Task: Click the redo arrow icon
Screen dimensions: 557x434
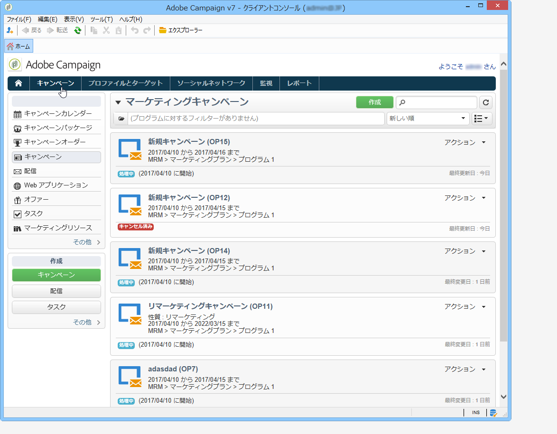Action: point(147,30)
